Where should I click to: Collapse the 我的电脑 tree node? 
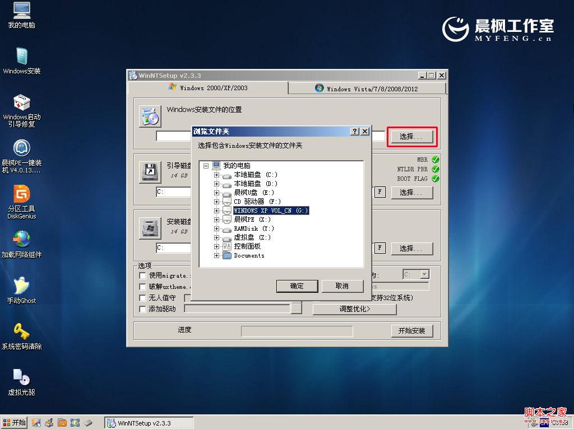click(x=206, y=166)
